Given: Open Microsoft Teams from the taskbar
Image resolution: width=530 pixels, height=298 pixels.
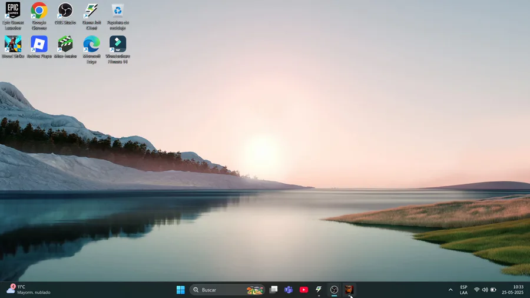Looking at the screenshot, I should coord(289,290).
